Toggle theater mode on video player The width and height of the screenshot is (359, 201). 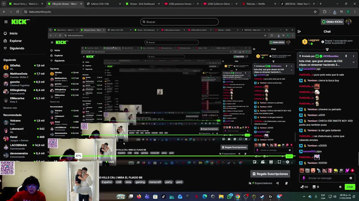pyautogui.click(x=271, y=162)
